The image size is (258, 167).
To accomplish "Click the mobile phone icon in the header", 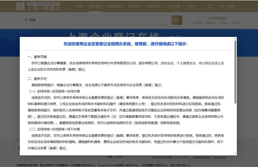I will point(210,6).
